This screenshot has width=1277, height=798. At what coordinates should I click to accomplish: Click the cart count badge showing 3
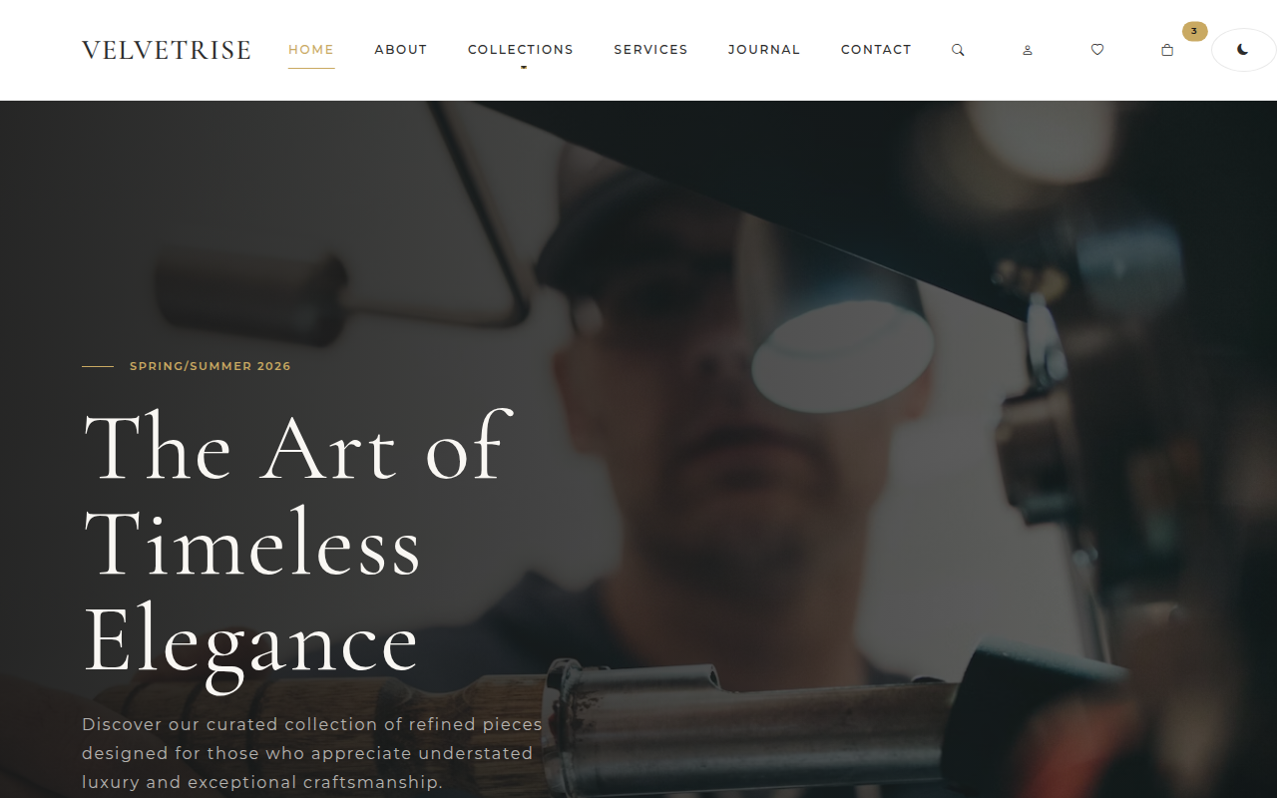[x=1194, y=32]
